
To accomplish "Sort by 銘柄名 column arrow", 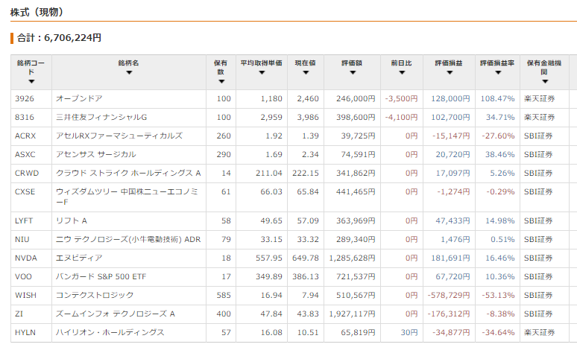I will 129,73.
